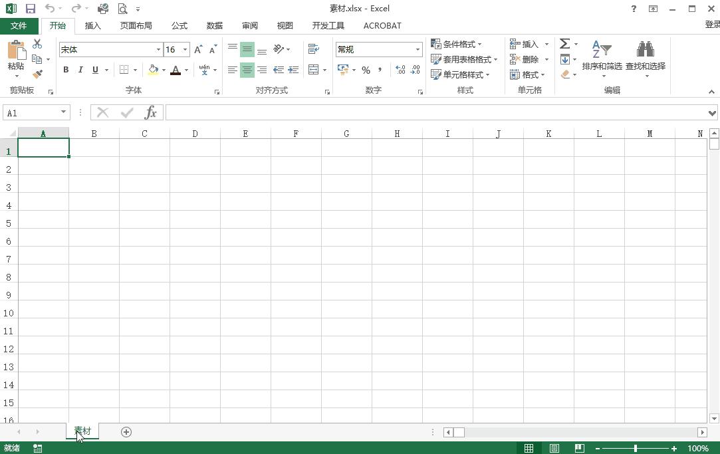Viewport: 720px width, 454px height.
Task: Toggle center horizontal alignment
Action: pos(247,70)
